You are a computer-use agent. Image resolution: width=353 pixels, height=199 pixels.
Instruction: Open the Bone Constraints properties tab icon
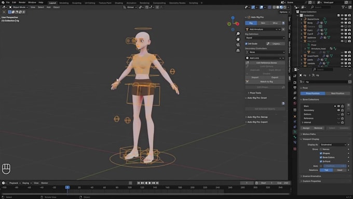point(295,142)
